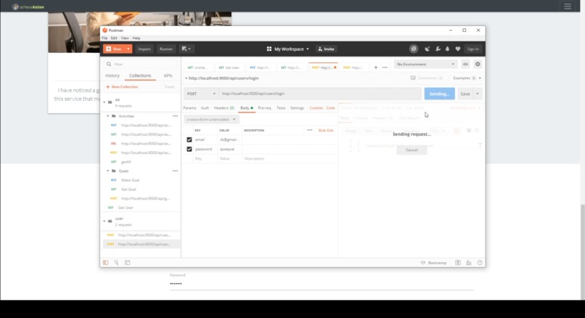Screen dimensions: 585x318
Task: Open the Pre-req. request tab
Action: click(264, 108)
